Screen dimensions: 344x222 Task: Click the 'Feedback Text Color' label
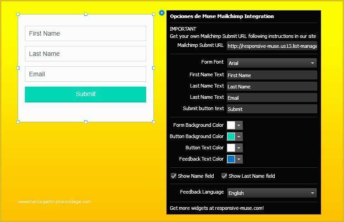(201, 159)
